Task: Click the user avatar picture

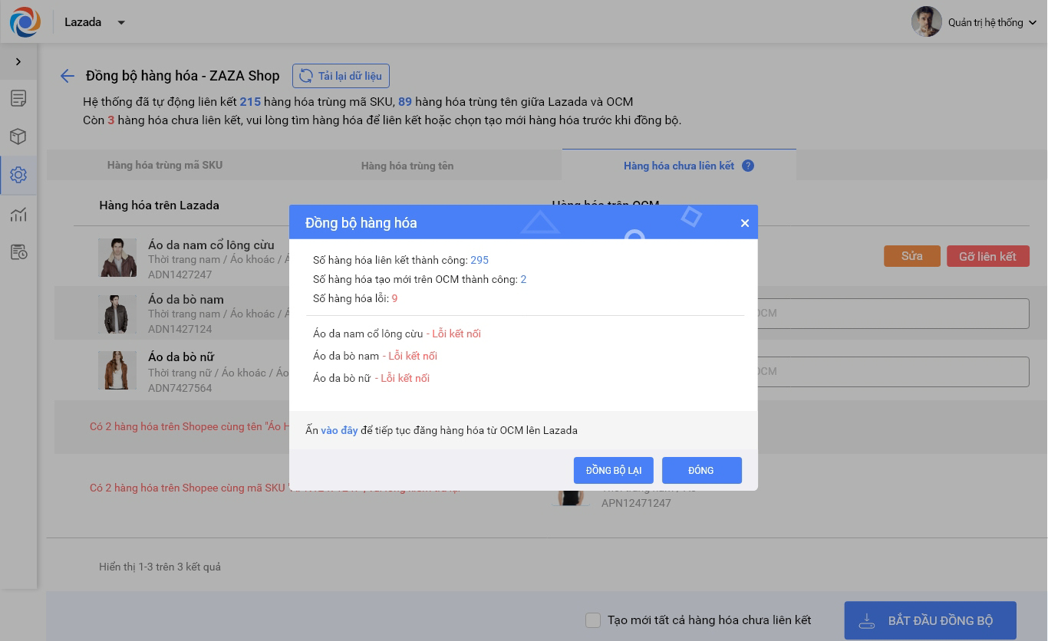Action: pyautogui.click(x=926, y=22)
